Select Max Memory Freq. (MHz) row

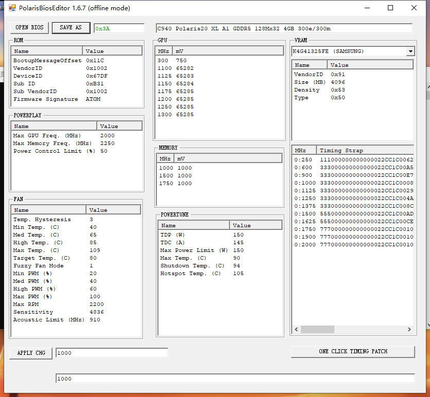tap(77, 143)
